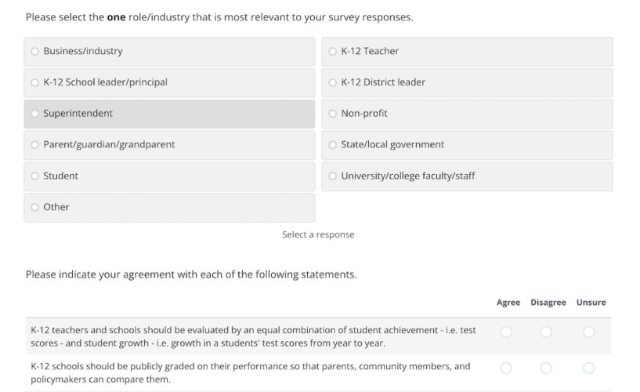
Task: Click the Unsure column header
Action: 591,303
